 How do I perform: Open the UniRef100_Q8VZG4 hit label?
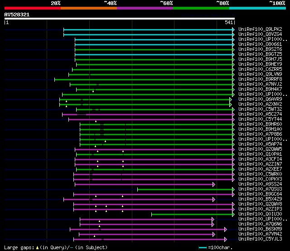pyautogui.click(x=260, y=34)
